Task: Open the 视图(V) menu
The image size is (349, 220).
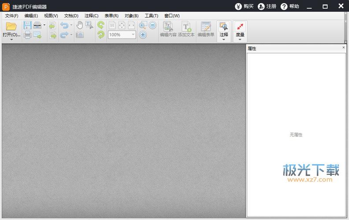Action: 51,16
